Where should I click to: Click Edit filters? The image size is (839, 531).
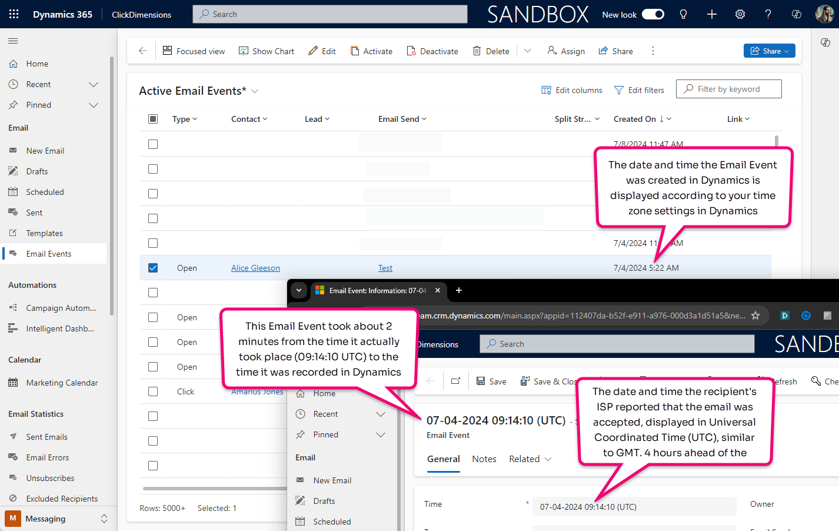tap(639, 90)
